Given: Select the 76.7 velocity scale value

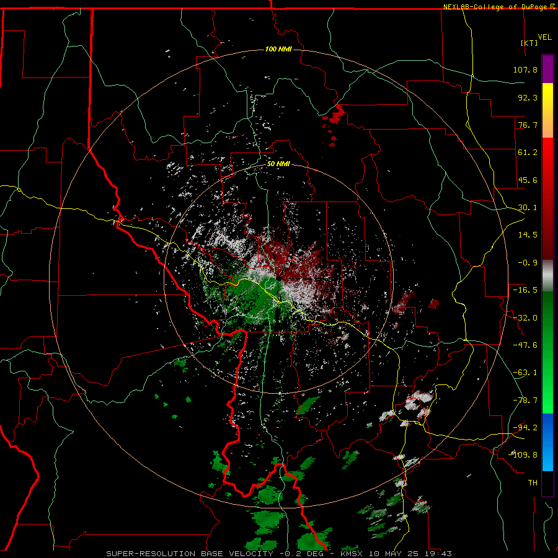Looking at the screenshot, I should pyautogui.click(x=528, y=125).
